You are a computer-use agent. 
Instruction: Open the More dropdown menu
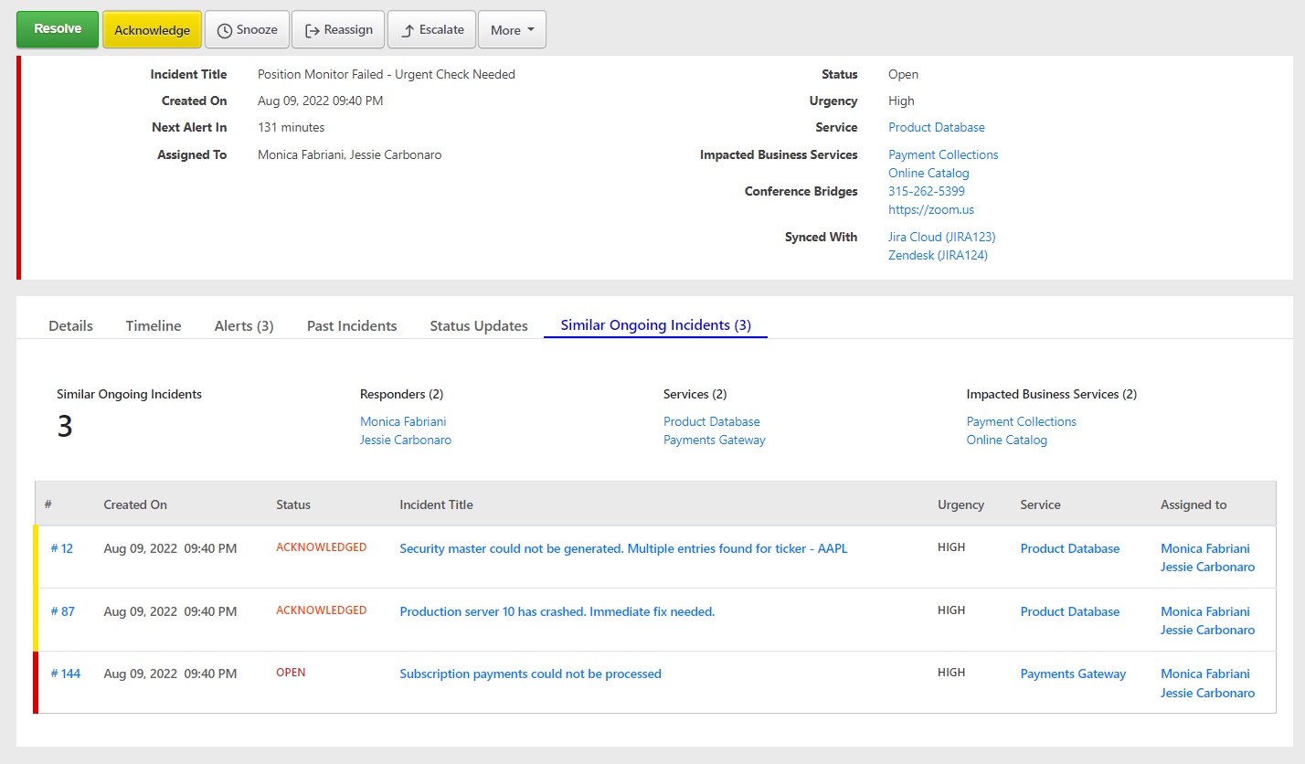pyautogui.click(x=512, y=29)
